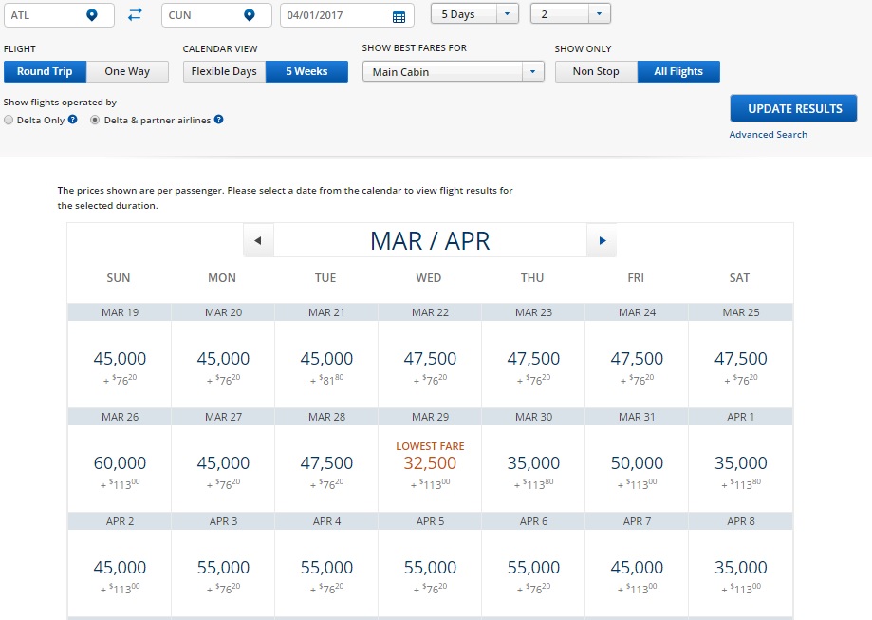Screen dimensions: 872x620
Task: Select the MAR 21 fare with $81.80
Action: [x=326, y=364]
